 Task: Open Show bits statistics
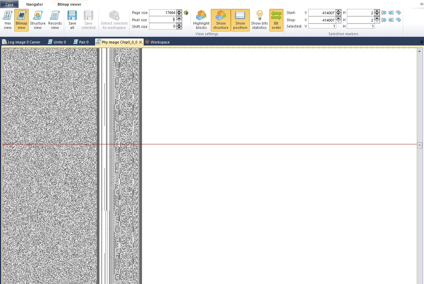click(x=259, y=20)
